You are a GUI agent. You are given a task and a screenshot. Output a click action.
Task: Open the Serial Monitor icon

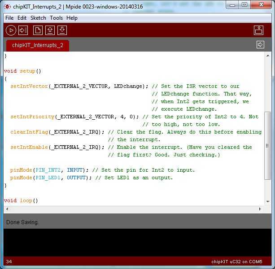(x=258, y=30)
